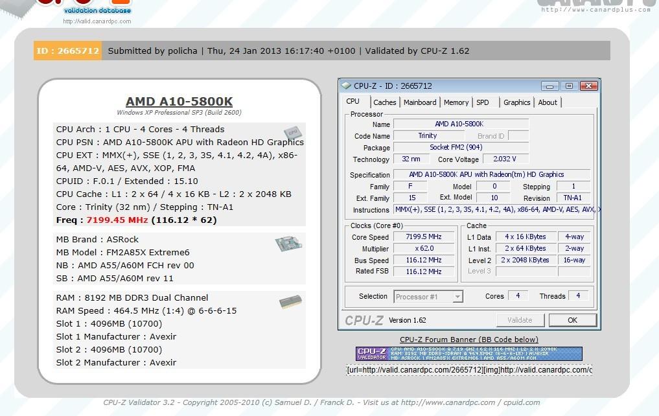
Task: Click the CPU-Z Forum Banner link
Action: (x=469, y=340)
